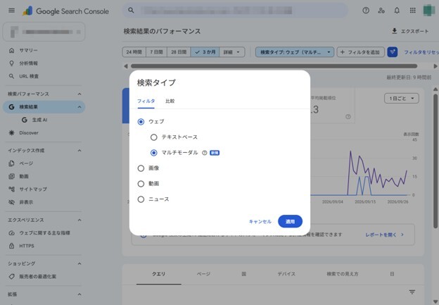Collapse the ショッピング section
The height and width of the screenshot is (305, 439).
pos(79,263)
